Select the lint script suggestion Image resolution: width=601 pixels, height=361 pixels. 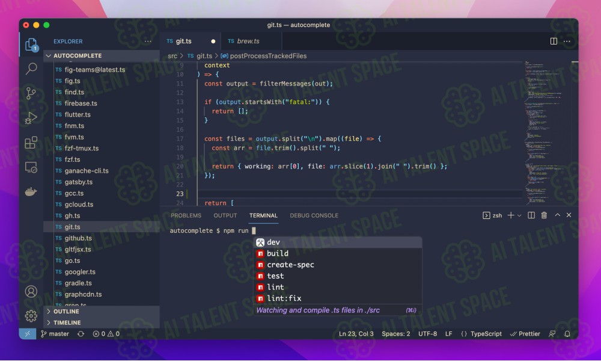click(x=338, y=287)
